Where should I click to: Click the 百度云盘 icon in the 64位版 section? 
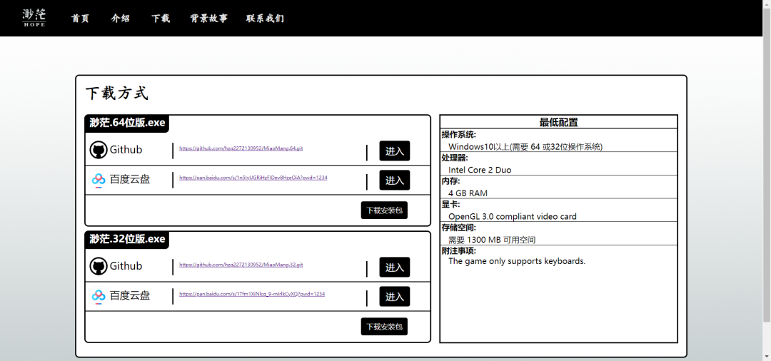click(x=99, y=180)
